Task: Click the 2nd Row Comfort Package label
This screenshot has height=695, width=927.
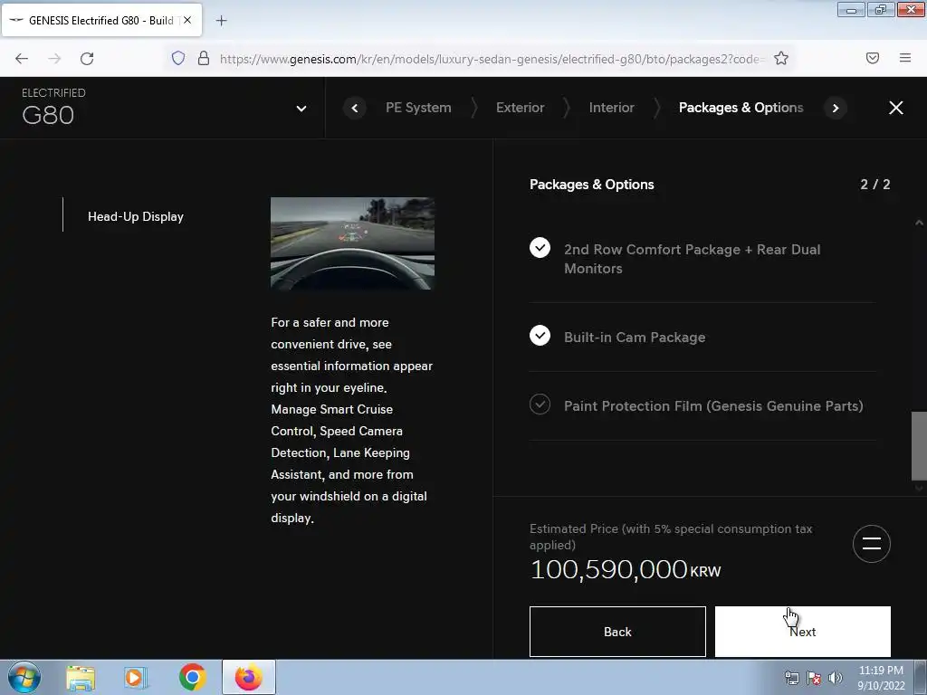Action: [692, 259]
